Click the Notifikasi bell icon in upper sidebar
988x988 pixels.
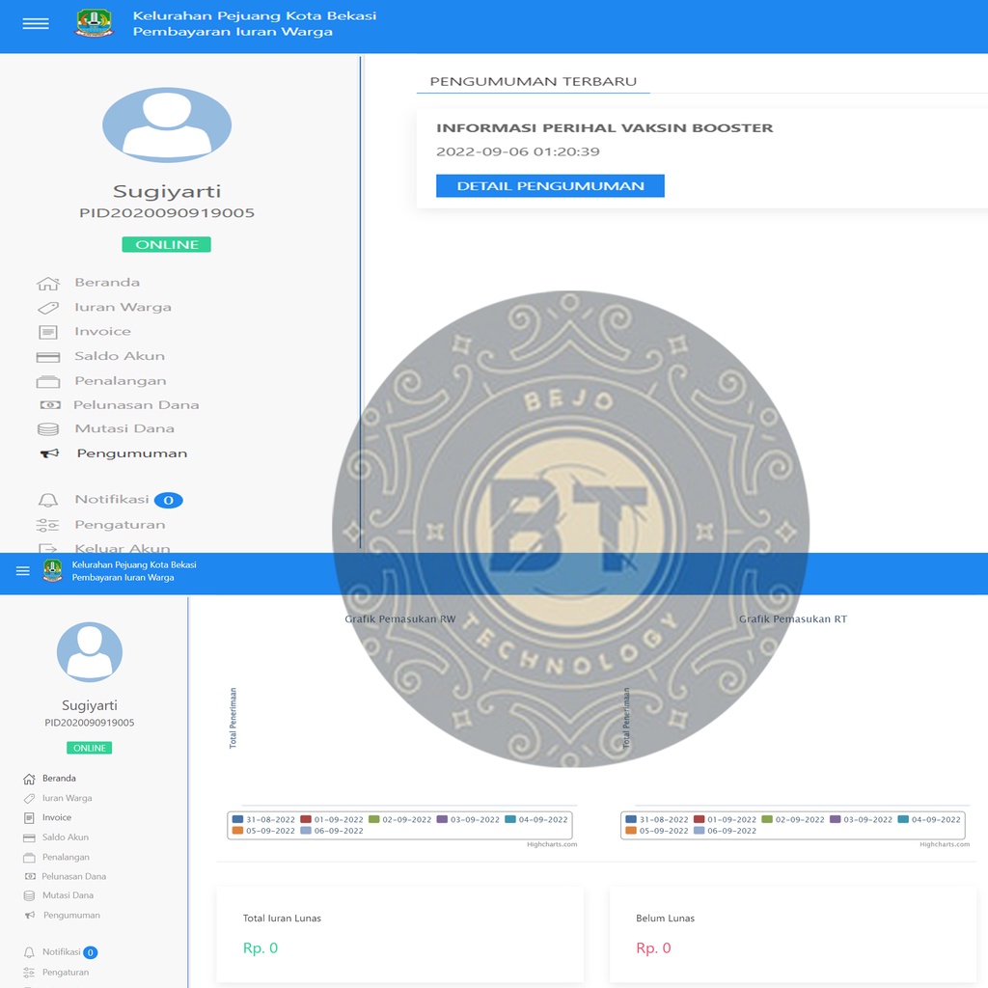click(x=48, y=500)
